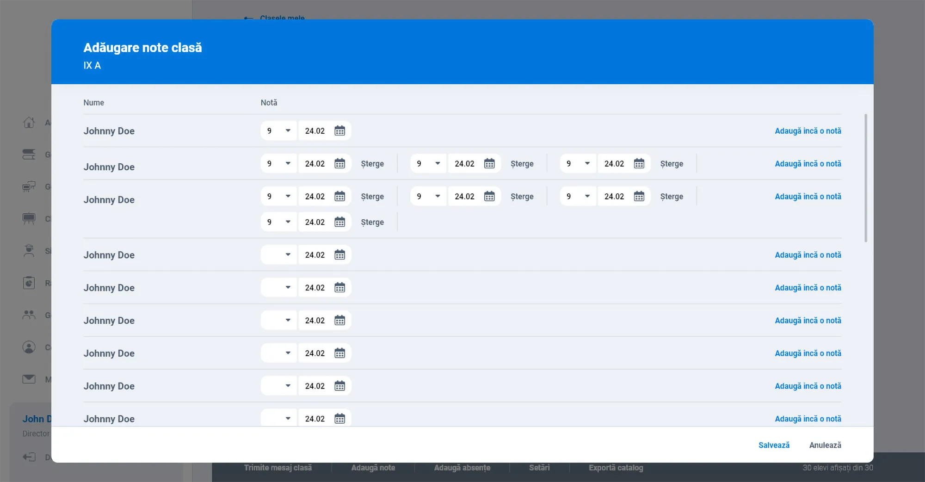Image resolution: width=925 pixels, height=482 pixels.
Task: Click Salvează to save grades
Action: click(774, 445)
